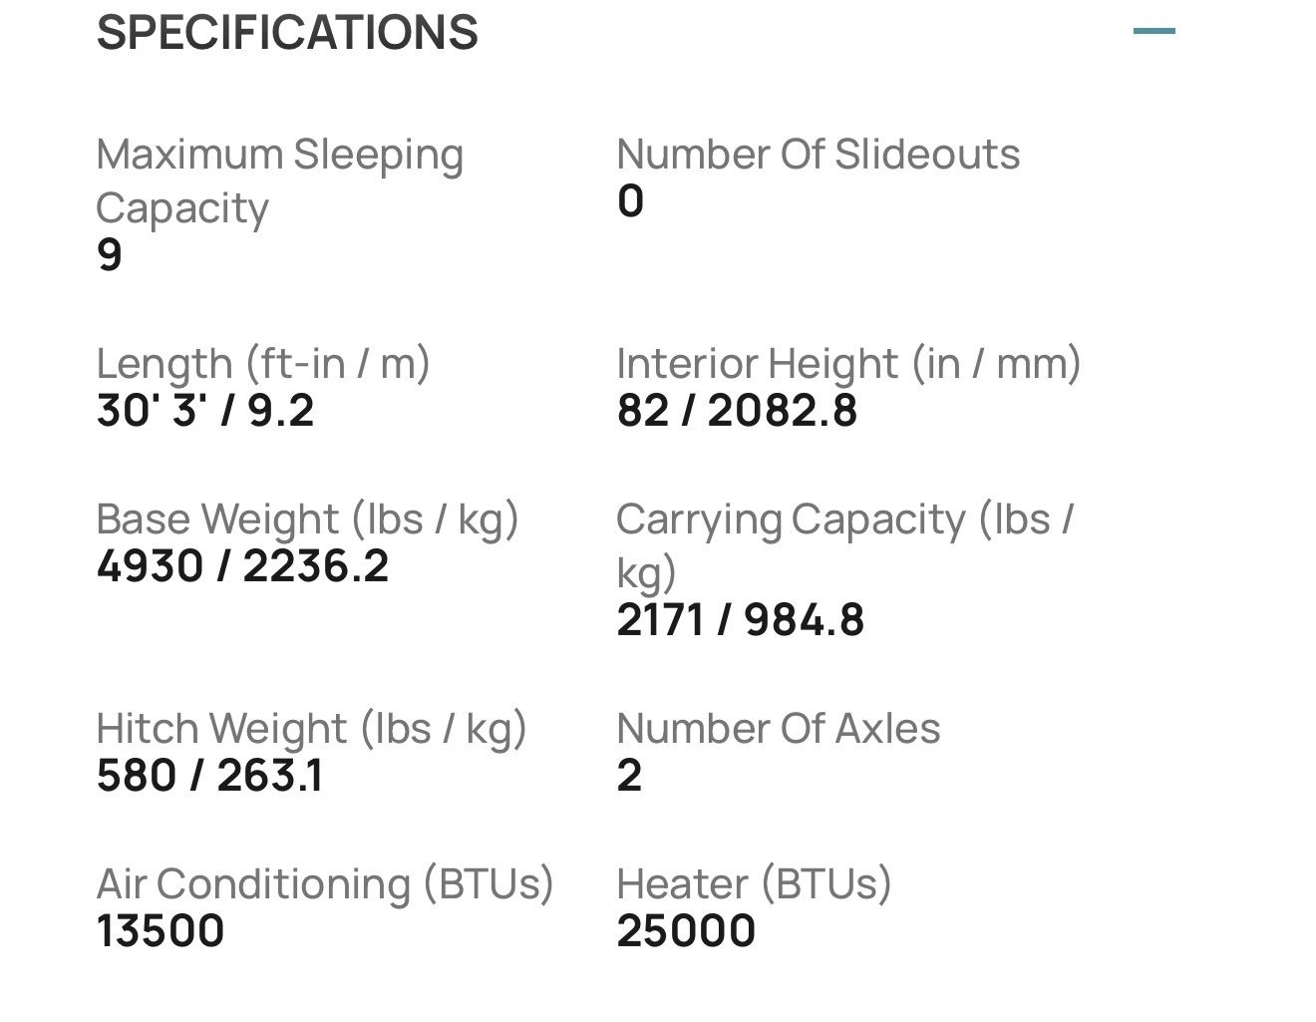Click the Air Conditioning (BTUs) label
The height and width of the screenshot is (1022, 1316).
click(325, 884)
